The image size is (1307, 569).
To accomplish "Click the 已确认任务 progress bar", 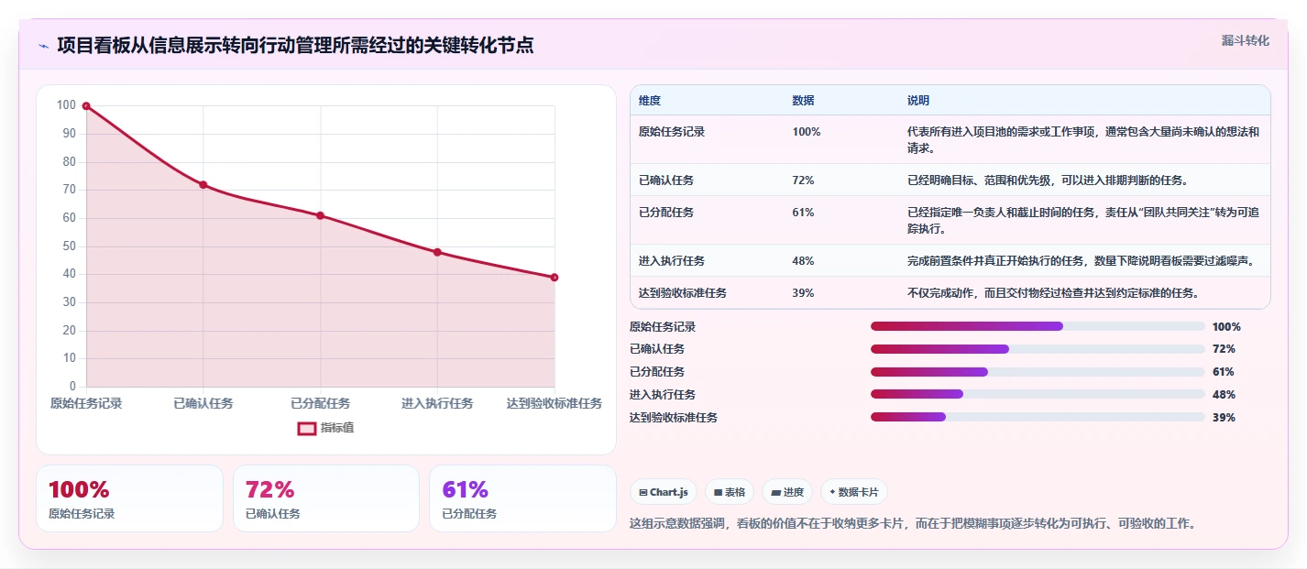I will click(x=1038, y=349).
